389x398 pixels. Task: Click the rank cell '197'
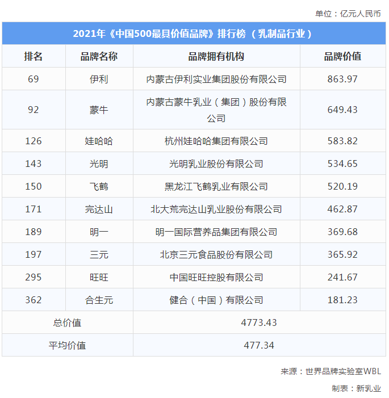click(34, 254)
